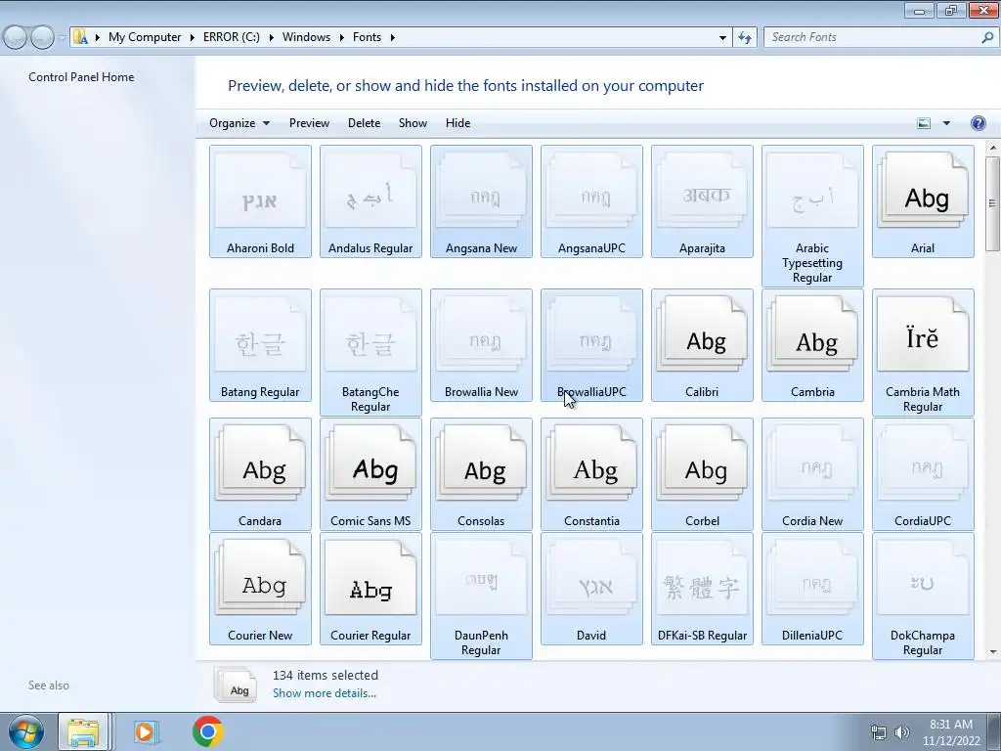The image size is (1001, 751).
Task: Click the Delete toolbar button
Action: pos(364,123)
